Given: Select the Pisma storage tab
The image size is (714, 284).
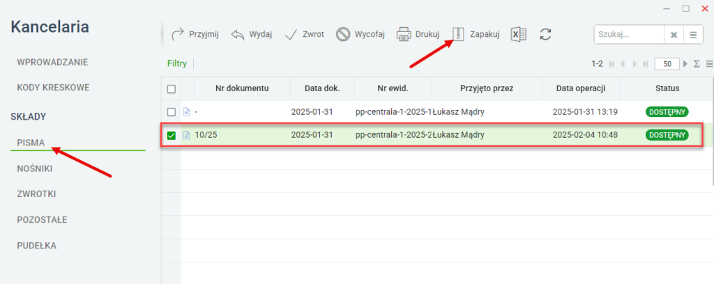Looking at the screenshot, I should 31,143.
